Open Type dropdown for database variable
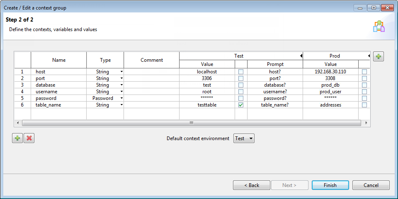The height and width of the screenshot is (199, 398). 121,85
